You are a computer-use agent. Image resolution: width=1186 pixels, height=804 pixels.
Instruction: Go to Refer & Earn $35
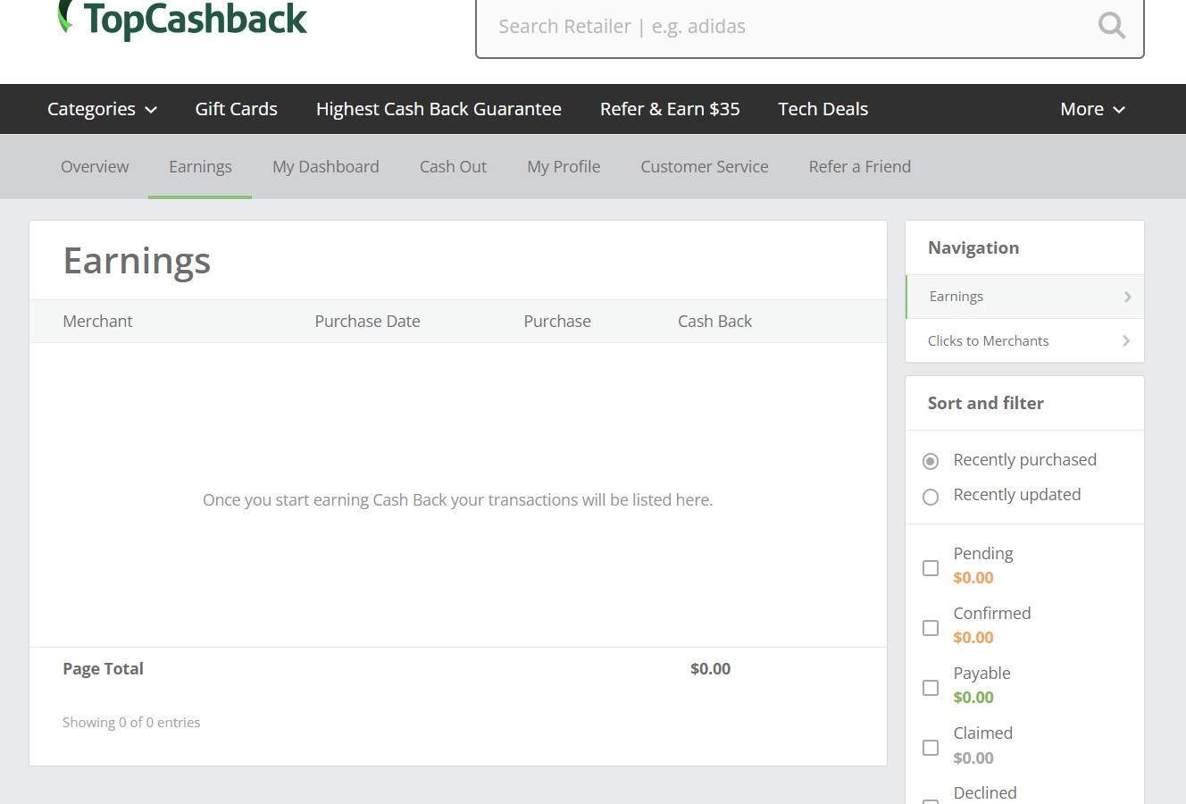(670, 109)
